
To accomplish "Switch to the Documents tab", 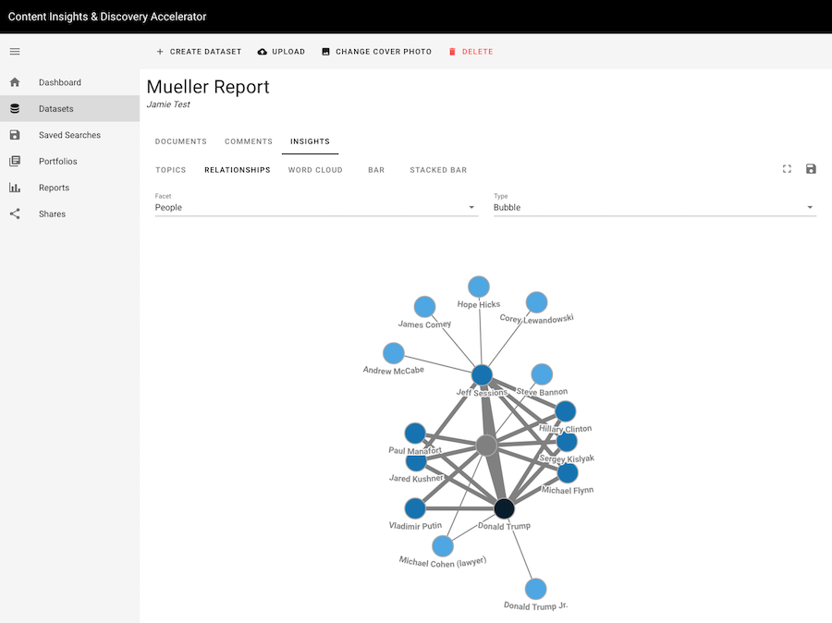I will (180, 141).
